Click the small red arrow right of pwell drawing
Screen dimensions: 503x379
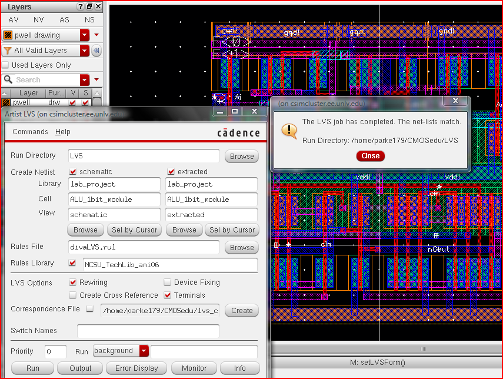97,35
